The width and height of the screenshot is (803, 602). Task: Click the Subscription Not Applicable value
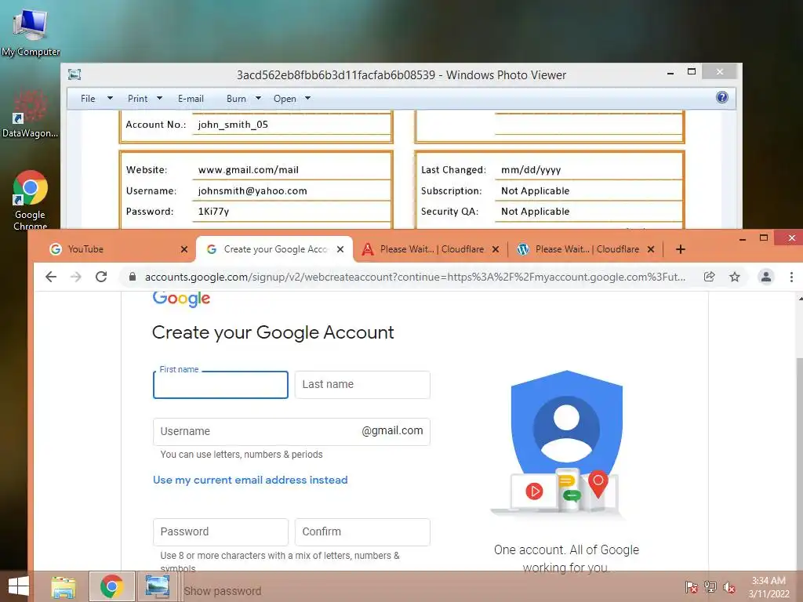coord(535,191)
